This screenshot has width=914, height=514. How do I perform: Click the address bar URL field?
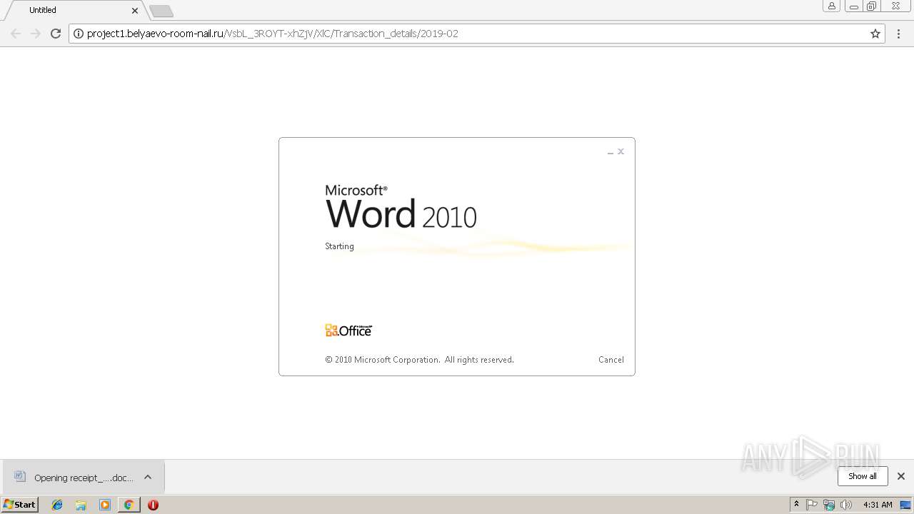click(x=476, y=34)
